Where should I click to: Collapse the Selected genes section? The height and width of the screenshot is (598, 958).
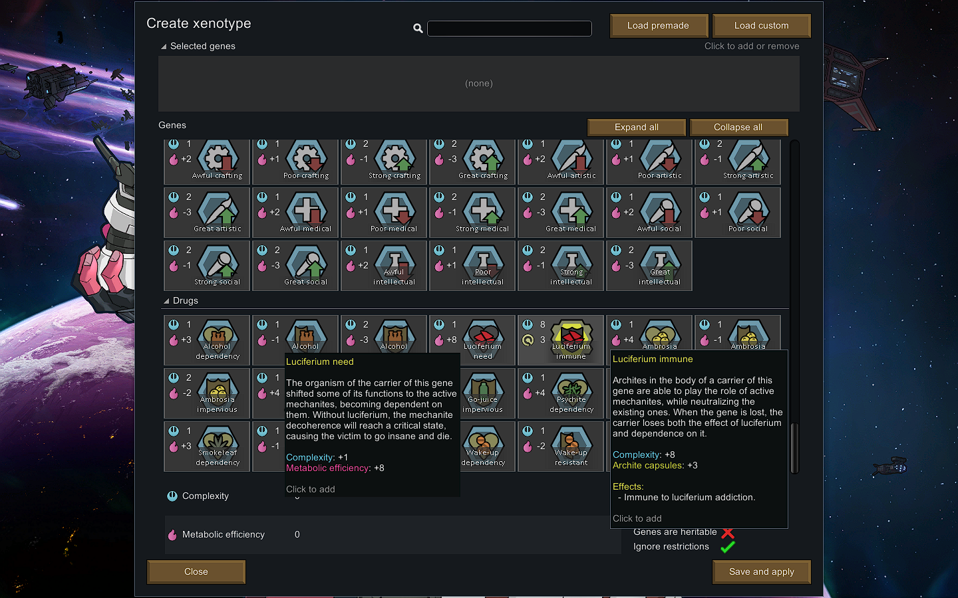point(164,47)
